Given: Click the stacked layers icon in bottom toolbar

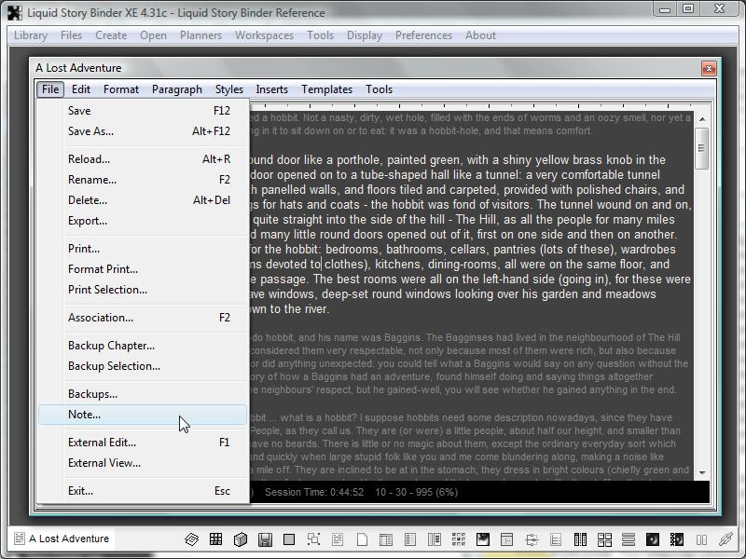Looking at the screenshot, I should 191,539.
